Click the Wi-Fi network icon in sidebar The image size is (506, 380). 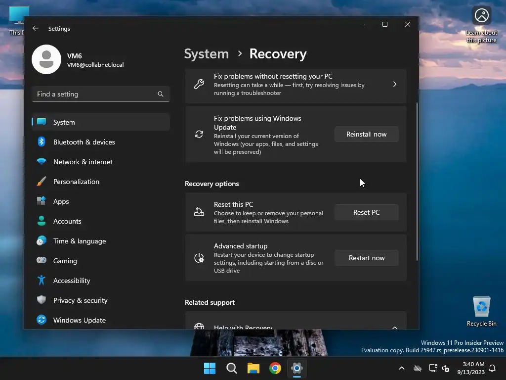42,161
